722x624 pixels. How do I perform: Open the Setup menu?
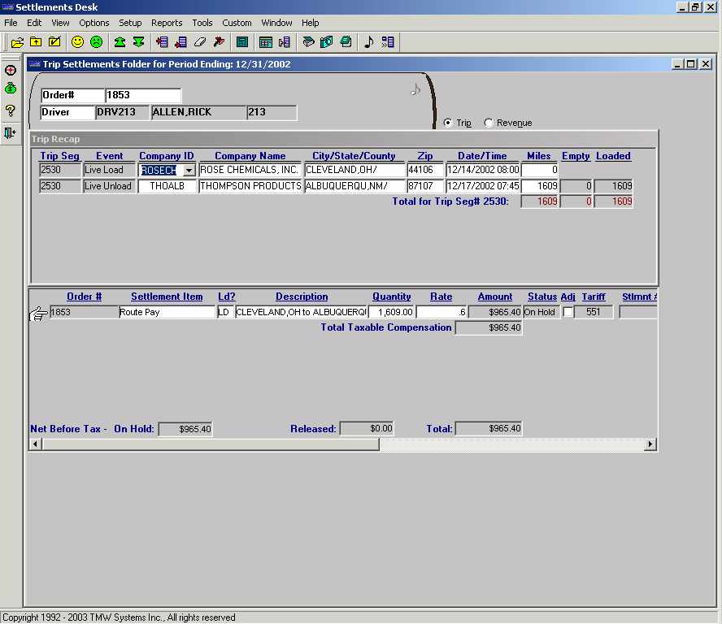[130, 23]
